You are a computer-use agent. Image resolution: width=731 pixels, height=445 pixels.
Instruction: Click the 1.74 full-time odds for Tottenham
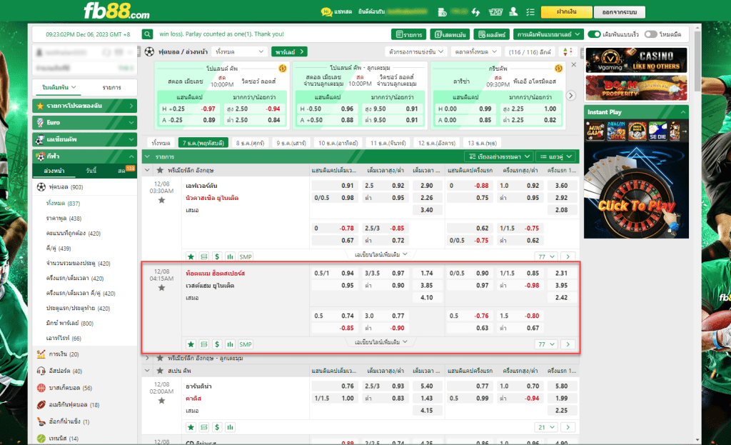tap(427, 274)
